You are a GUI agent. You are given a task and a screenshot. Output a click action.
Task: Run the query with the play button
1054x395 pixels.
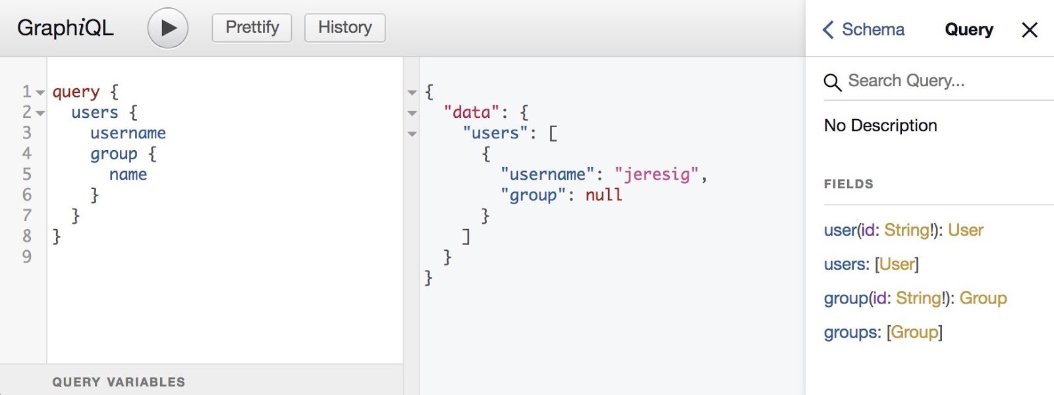(168, 28)
